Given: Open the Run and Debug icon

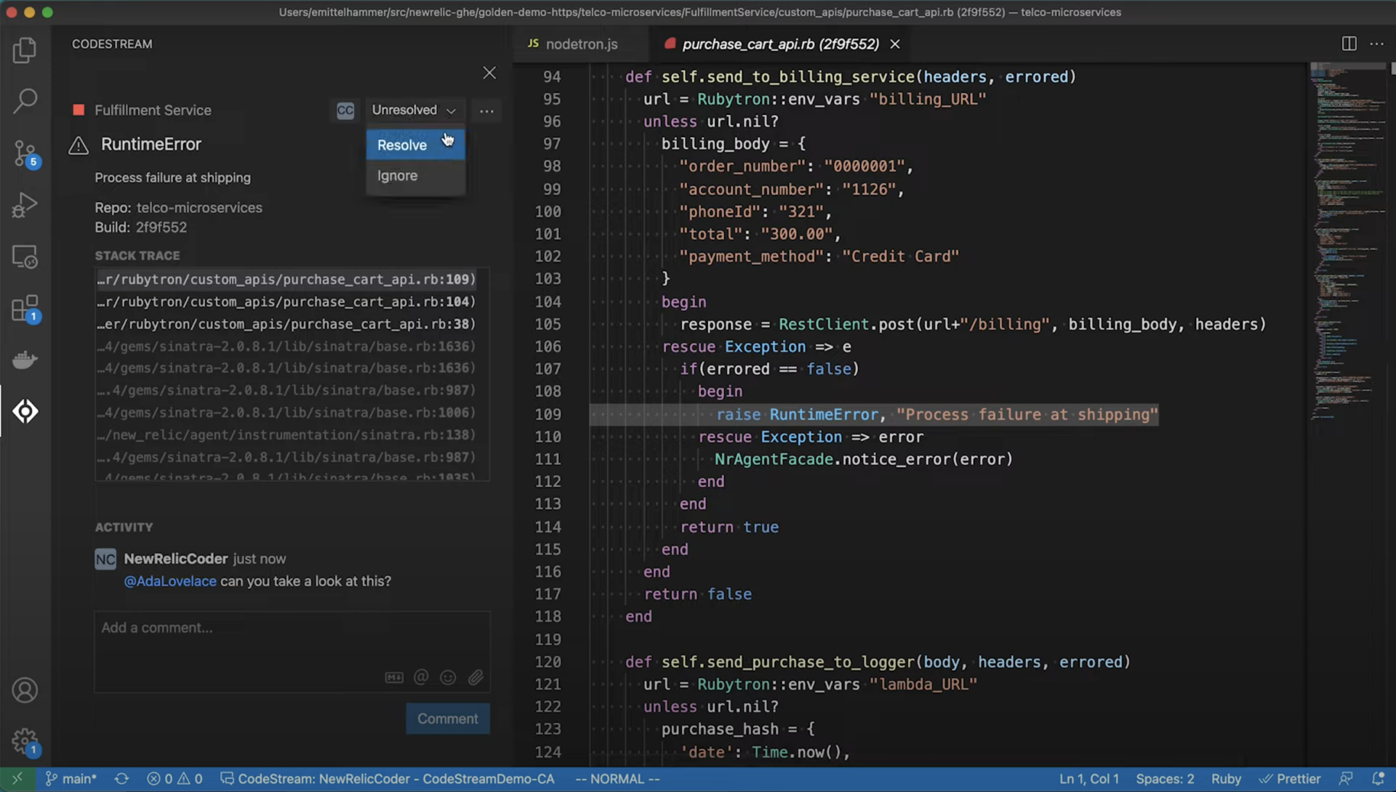Looking at the screenshot, I should tap(25, 206).
